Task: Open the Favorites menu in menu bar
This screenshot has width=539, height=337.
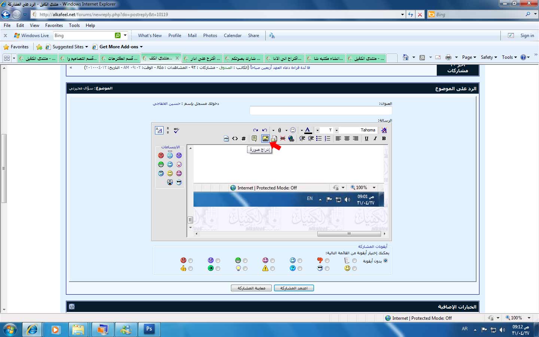Action: (54, 25)
